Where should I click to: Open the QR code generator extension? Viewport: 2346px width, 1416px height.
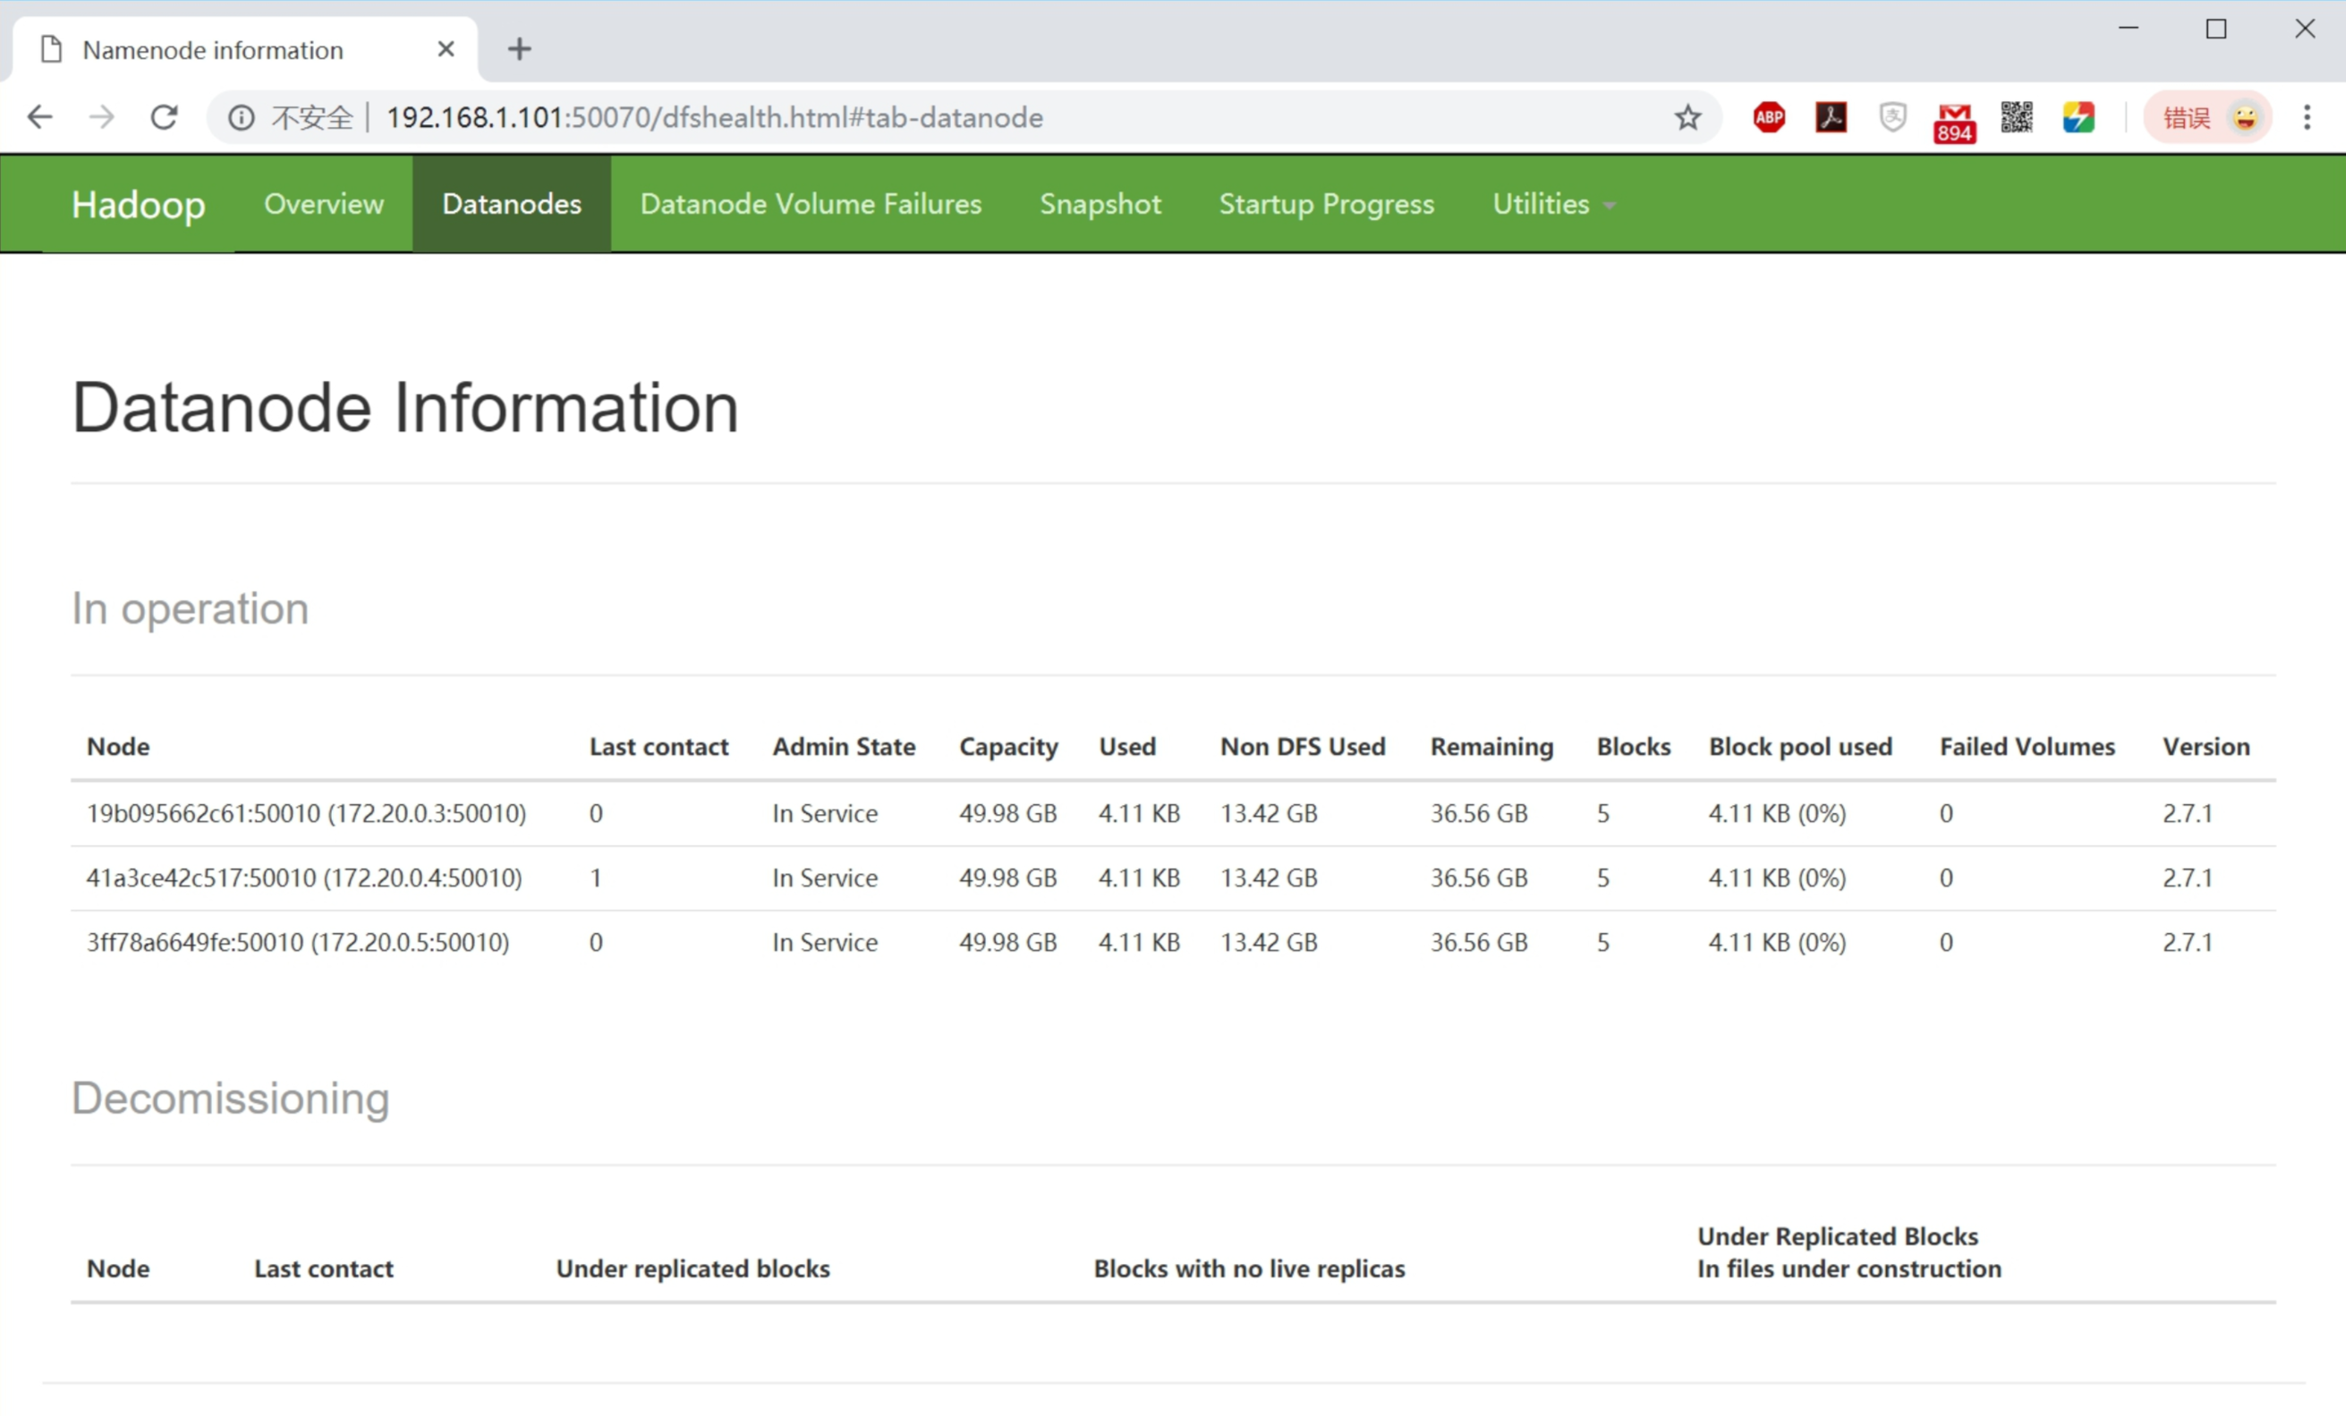[x=2016, y=117]
